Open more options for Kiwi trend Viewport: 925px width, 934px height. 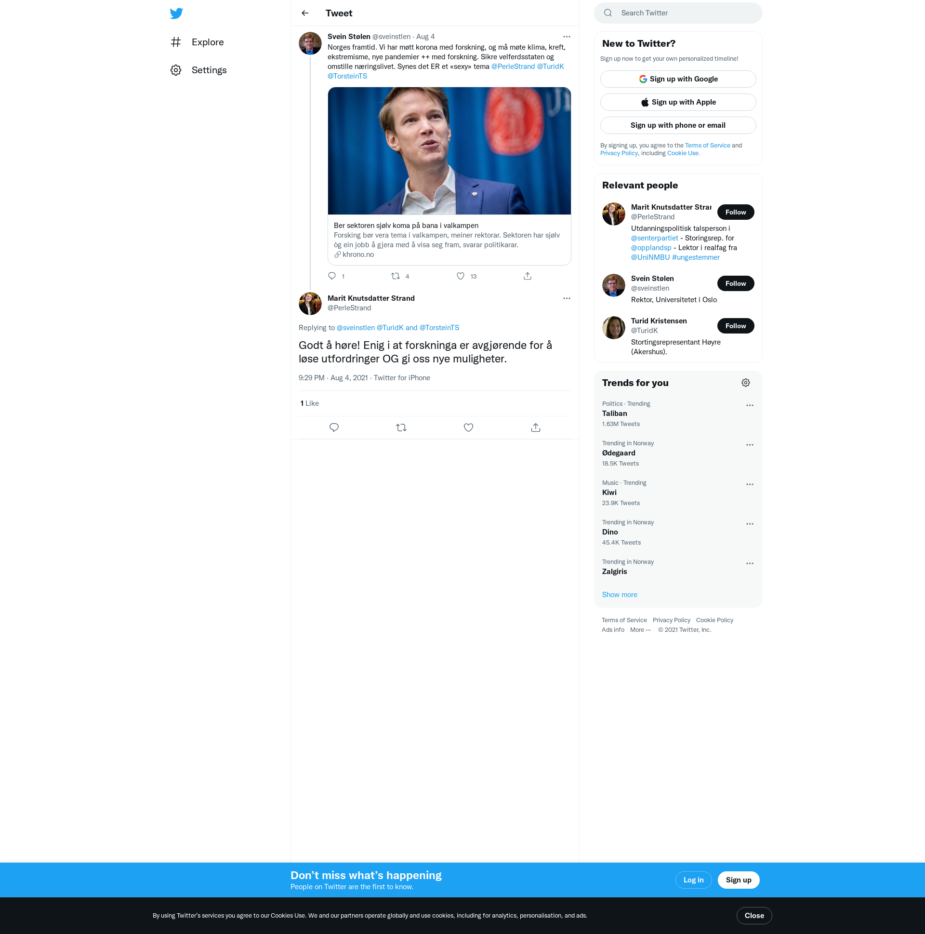tap(750, 485)
